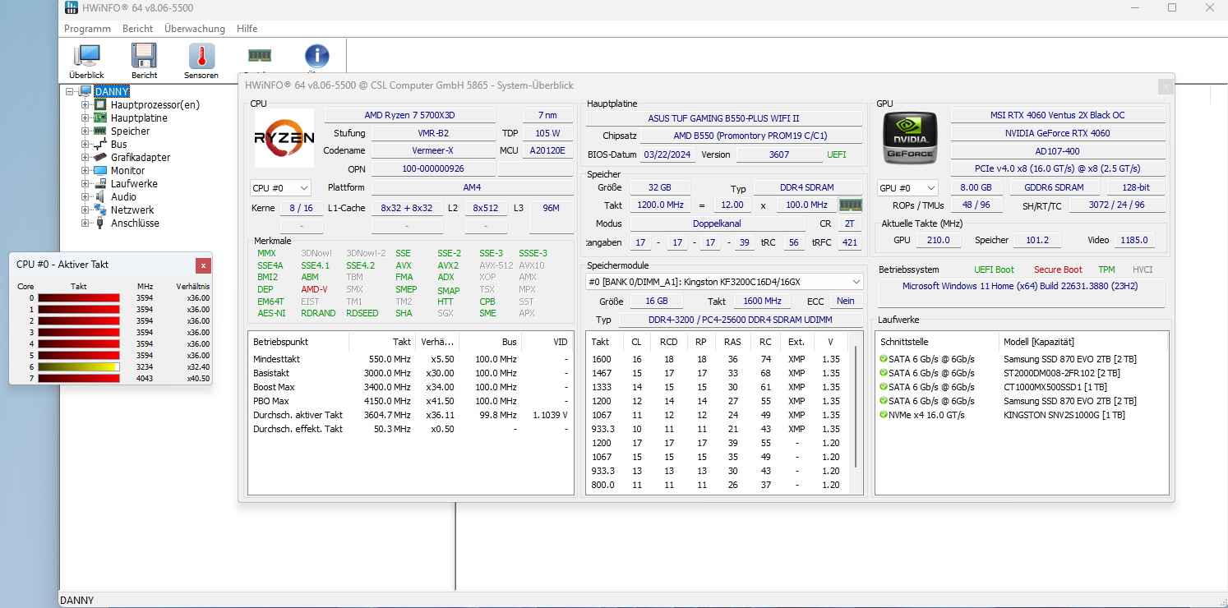The height and width of the screenshot is (608, 1228).
Task: Select the Monitor tree item
Action: click(128, 171)
